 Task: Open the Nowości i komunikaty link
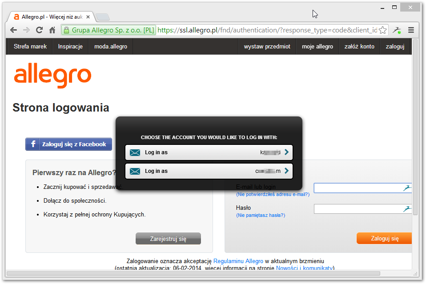[x=305, y=268]
